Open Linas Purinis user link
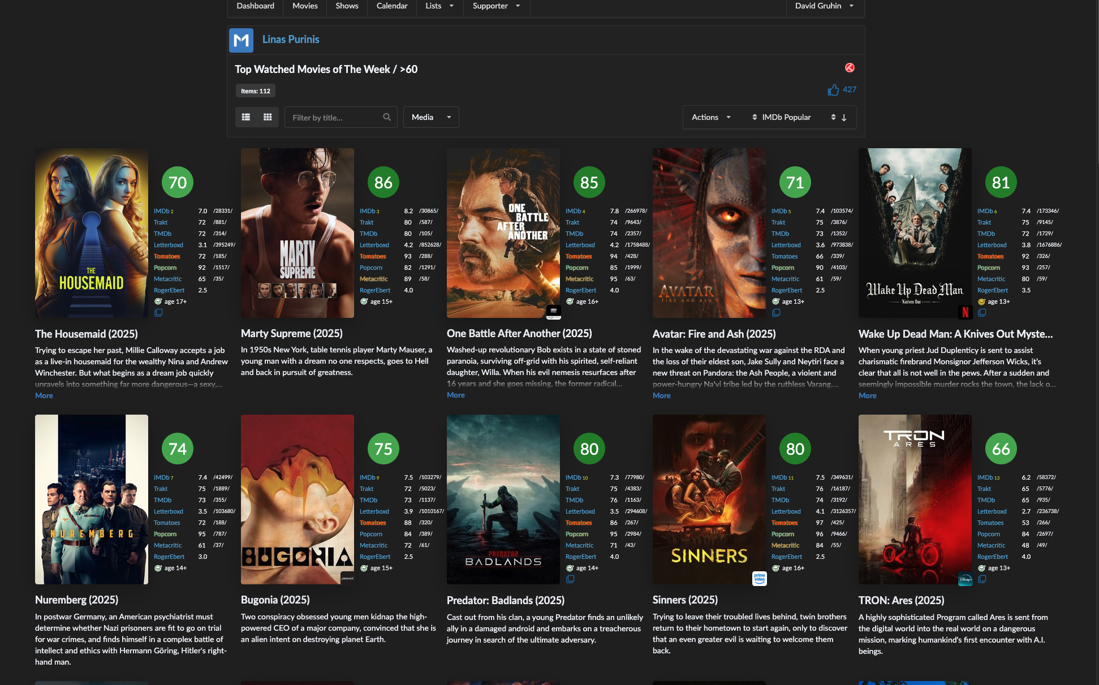Viewport: 1099px width, 685px height. pyautogui.click(x=291, y=40)
